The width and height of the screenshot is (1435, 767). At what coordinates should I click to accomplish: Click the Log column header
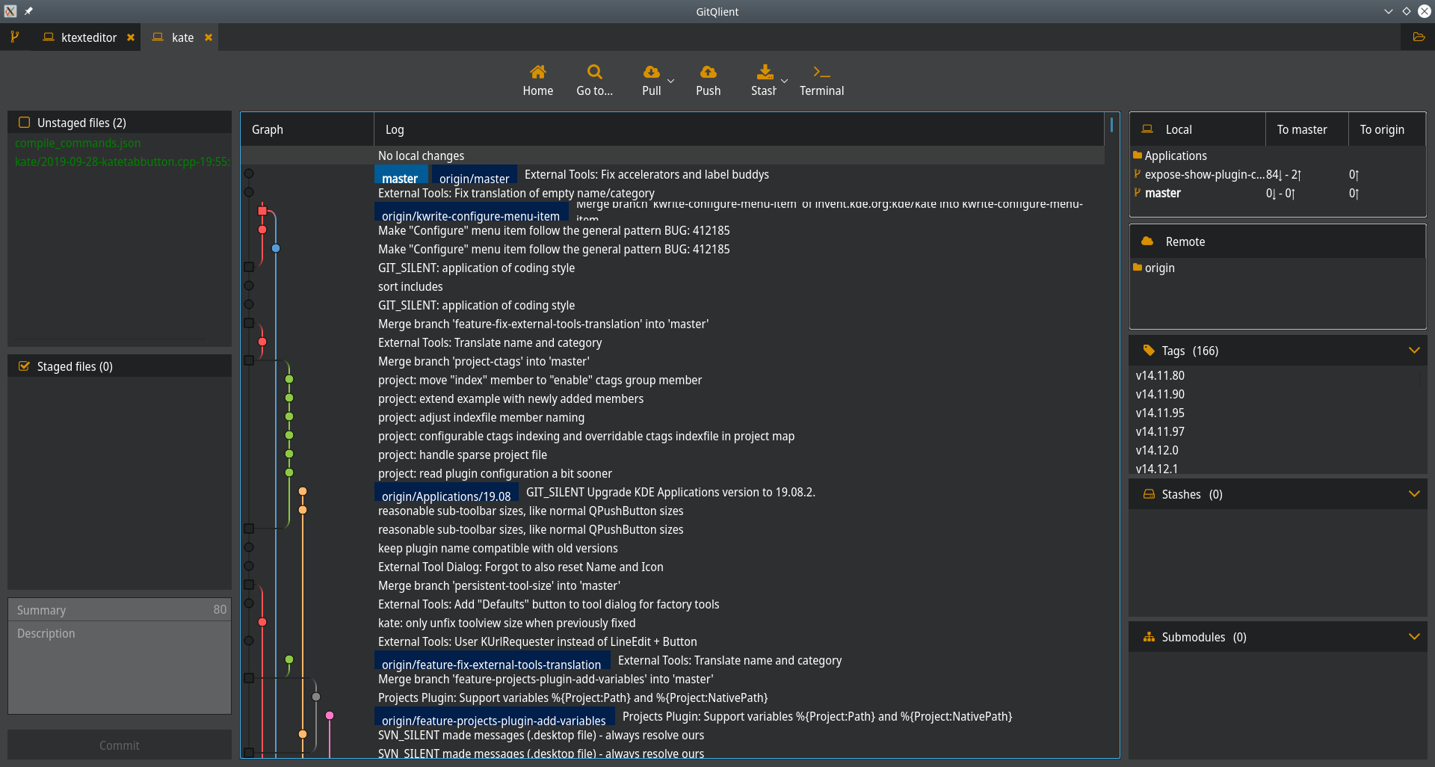738,129
